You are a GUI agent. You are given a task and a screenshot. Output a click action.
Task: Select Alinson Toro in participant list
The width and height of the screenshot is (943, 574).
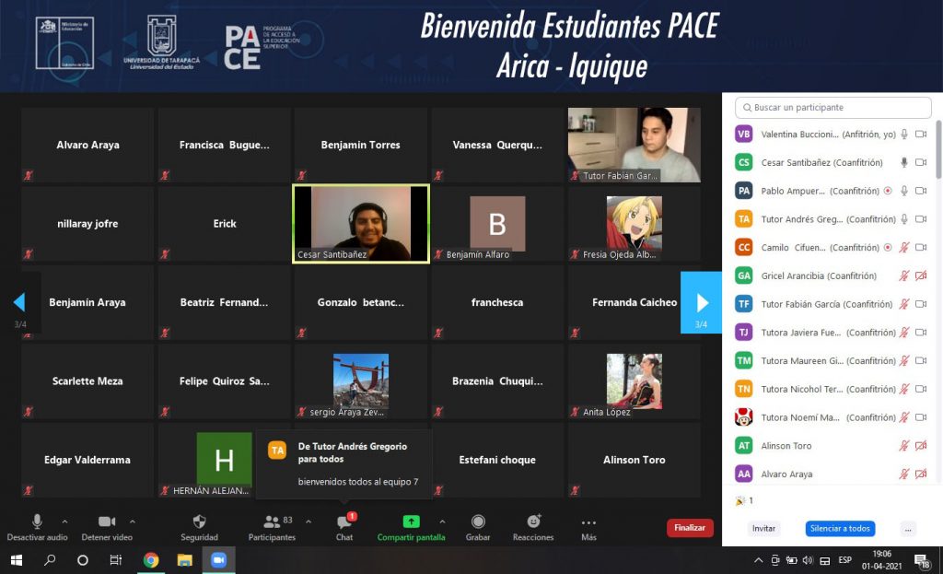786,446
